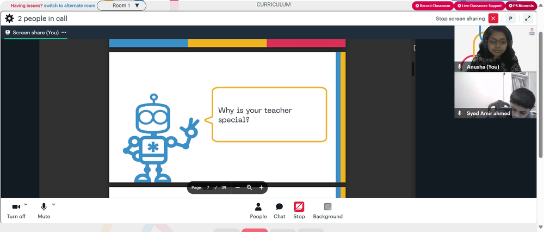Open the Chat panel
The image size is (544, 232).
pos(279,211)
